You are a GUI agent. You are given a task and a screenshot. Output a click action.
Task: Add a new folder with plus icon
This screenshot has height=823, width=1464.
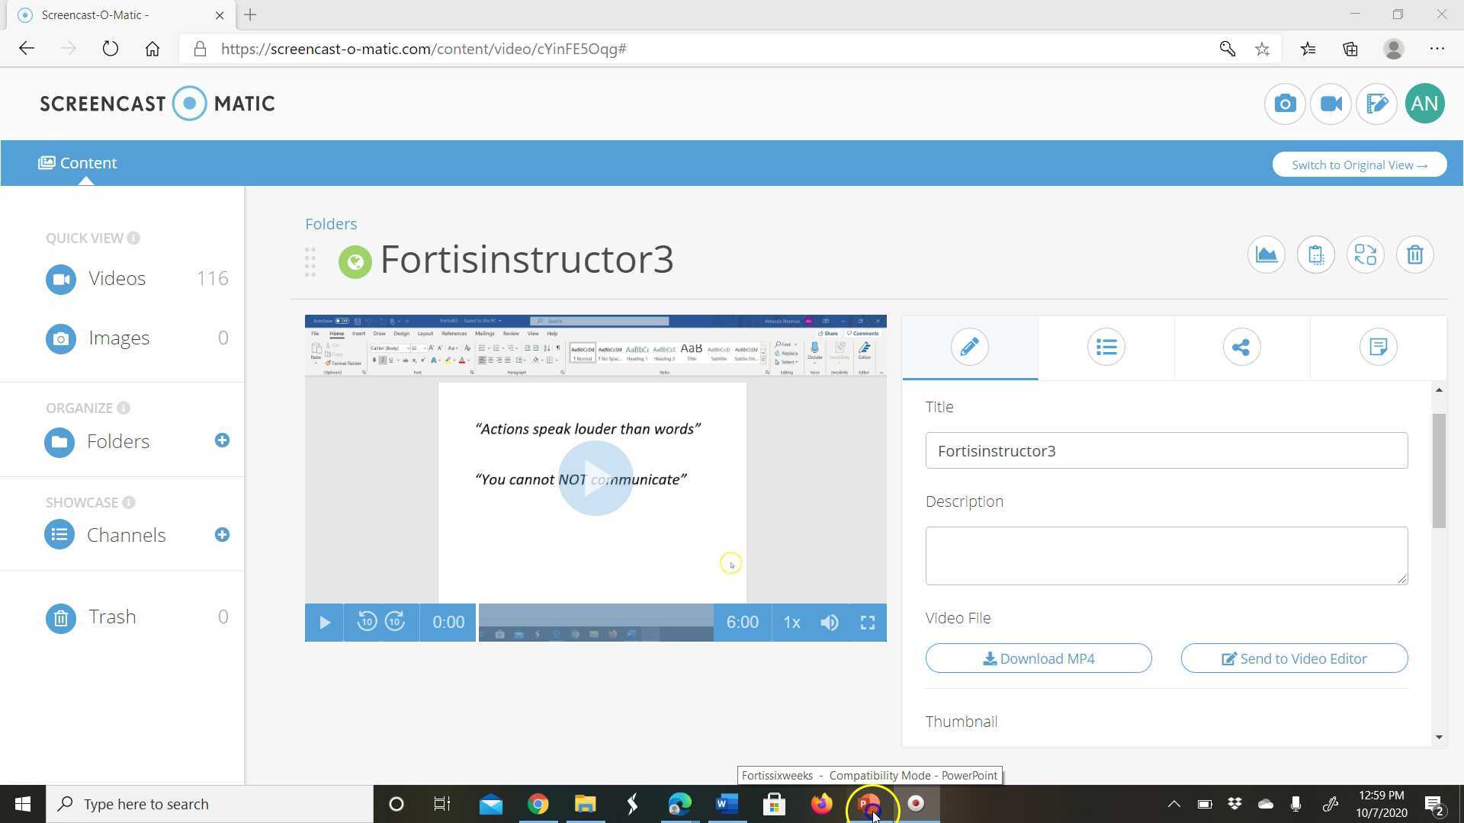(222, 440)
